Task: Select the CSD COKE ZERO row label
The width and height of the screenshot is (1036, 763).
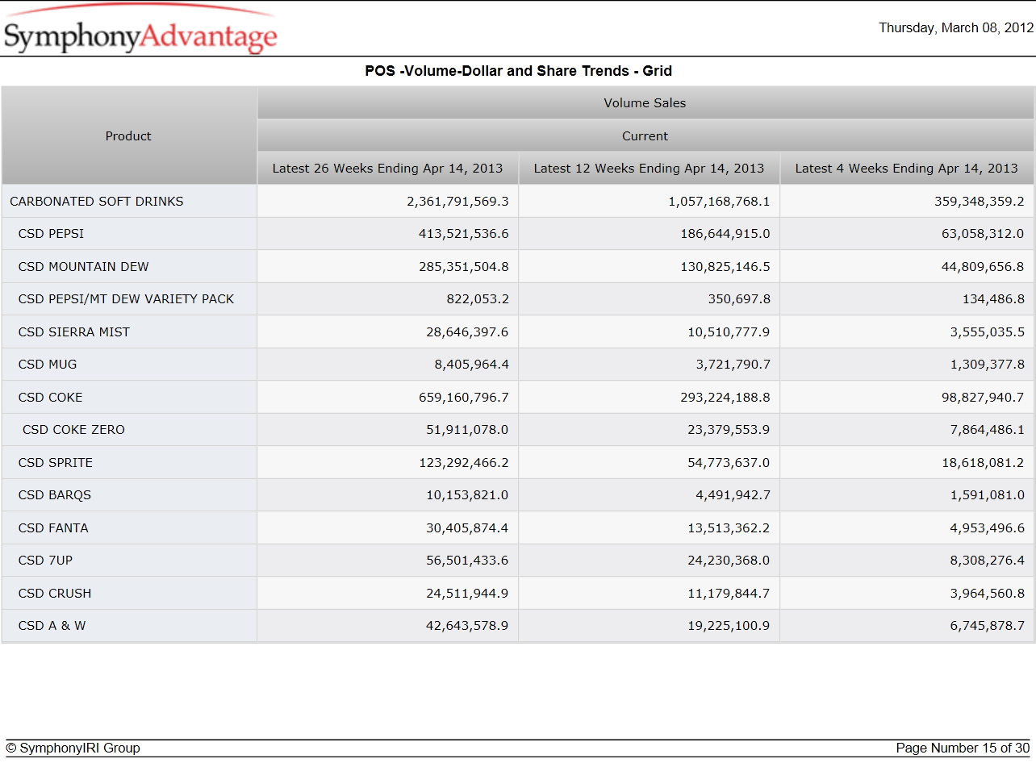Action: [73, 430]
